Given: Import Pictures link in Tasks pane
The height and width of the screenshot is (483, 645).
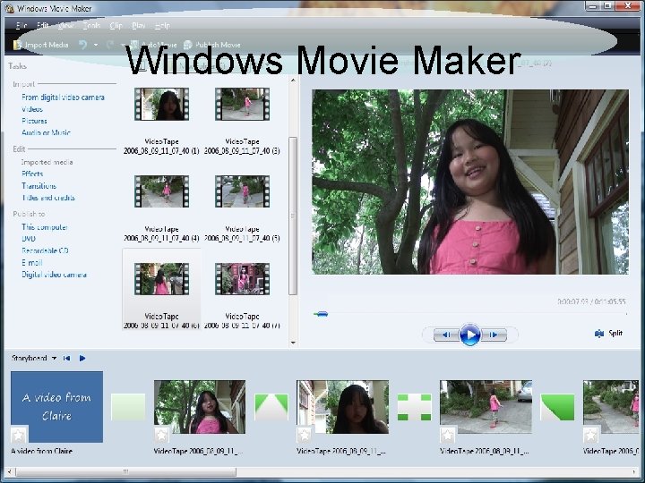Looking at the screenshot, I should point(34,121).
